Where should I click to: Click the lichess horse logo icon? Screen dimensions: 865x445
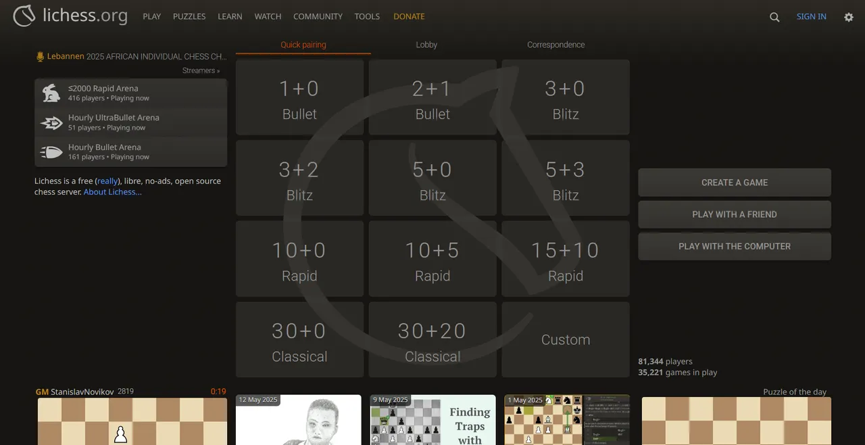point(24,16)
